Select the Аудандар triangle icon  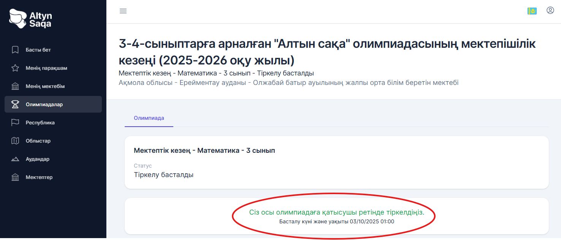tap(14, 159)
